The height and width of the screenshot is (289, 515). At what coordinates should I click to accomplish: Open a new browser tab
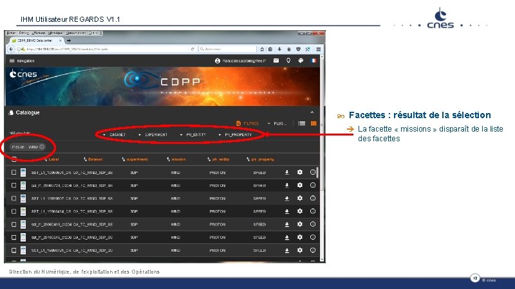tap(69, 40)
